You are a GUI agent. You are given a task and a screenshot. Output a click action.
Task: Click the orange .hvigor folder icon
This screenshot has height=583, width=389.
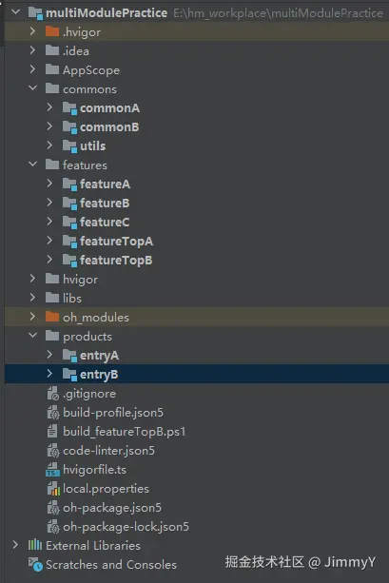click(x=52, y=31)
